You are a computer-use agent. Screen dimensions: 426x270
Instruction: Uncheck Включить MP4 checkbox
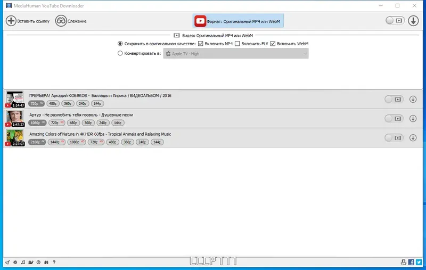click(x=201, y=44)
